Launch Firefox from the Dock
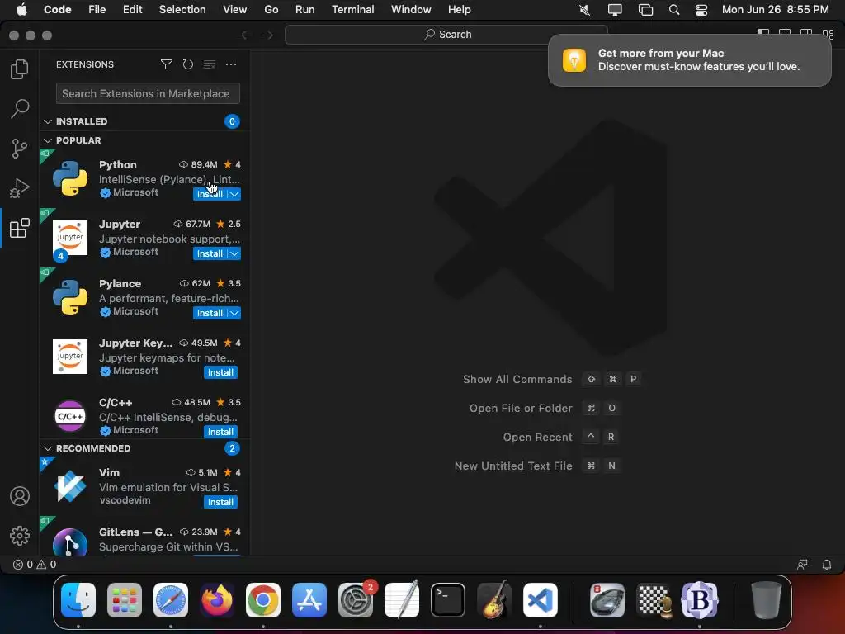Viewport: 845px width, 634px height. pyautogui.click(x=217, y=600)
